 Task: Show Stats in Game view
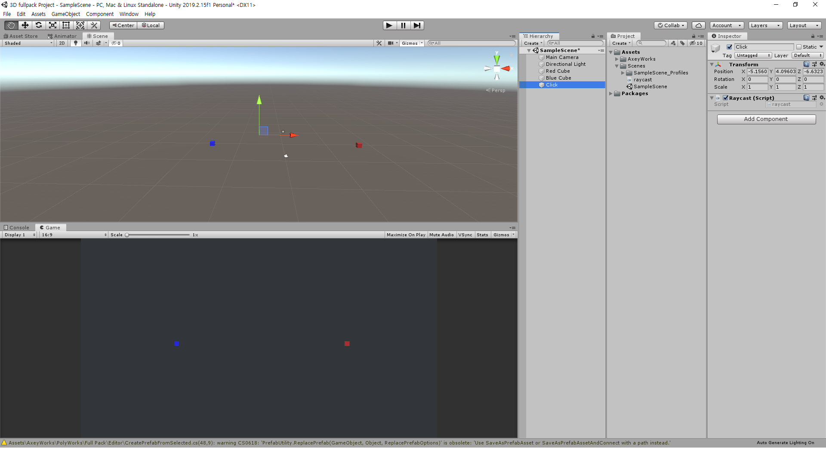tap(482, 235)
